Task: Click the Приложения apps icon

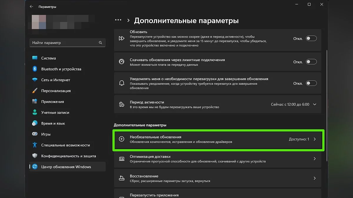Action: tap(35, 101)
